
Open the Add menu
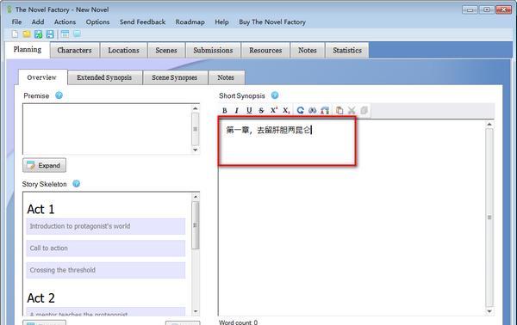point(38,22)
